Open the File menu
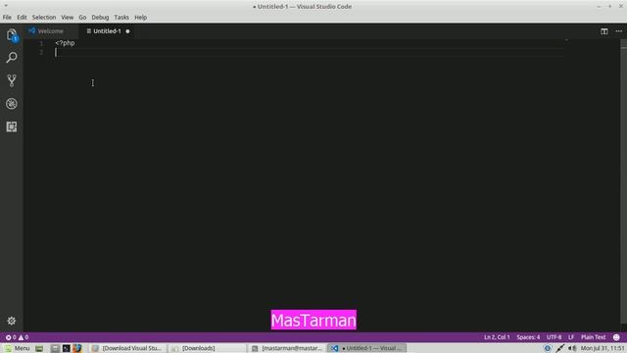627x353 pixels. tap(7, 18)
